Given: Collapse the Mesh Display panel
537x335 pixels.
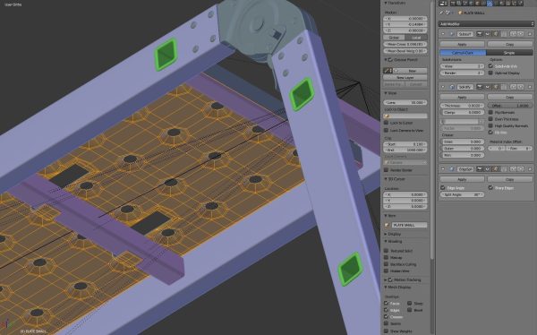Looking at the screenshot, I should (x=385, y=287).
